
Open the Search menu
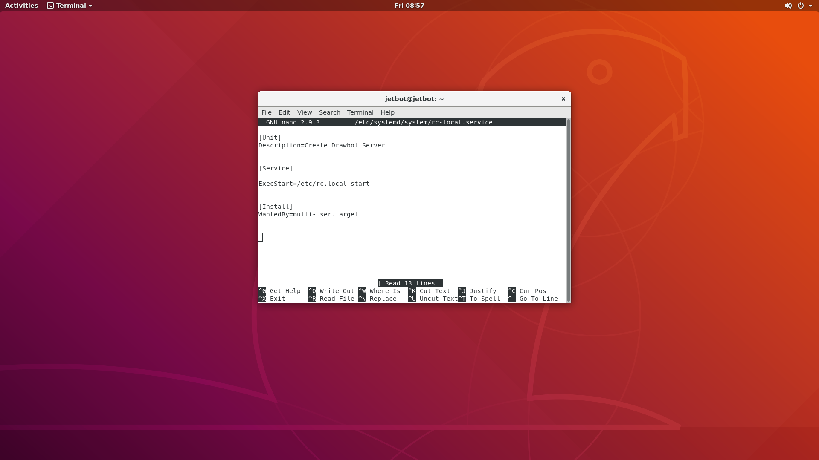pyautogui.click(x=330, y=112)
